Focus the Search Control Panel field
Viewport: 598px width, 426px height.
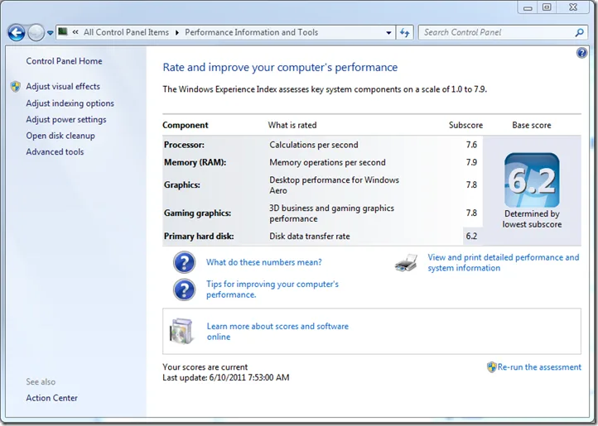[497, 33]
